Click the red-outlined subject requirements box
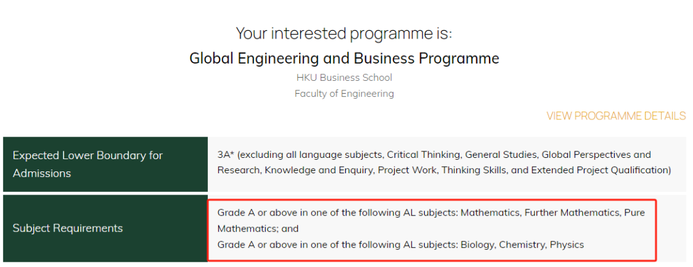693x267 pixels. tap(432, 230)
